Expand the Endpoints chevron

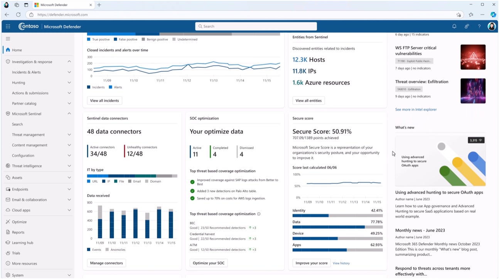[69, 189]
